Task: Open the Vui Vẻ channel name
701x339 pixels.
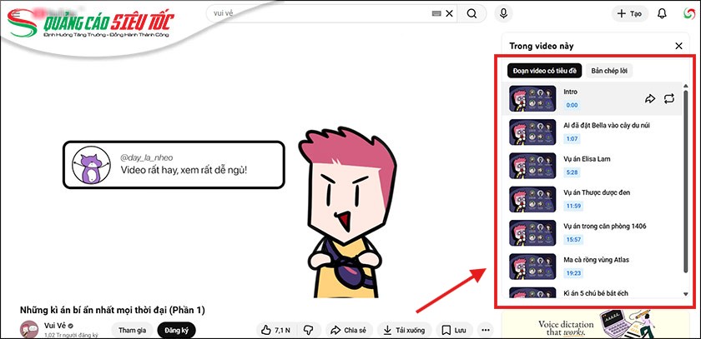Action: pos(55,325)
